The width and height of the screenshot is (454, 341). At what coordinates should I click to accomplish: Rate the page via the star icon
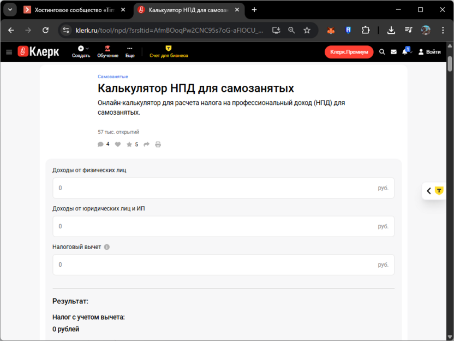(x=129, y=144)
